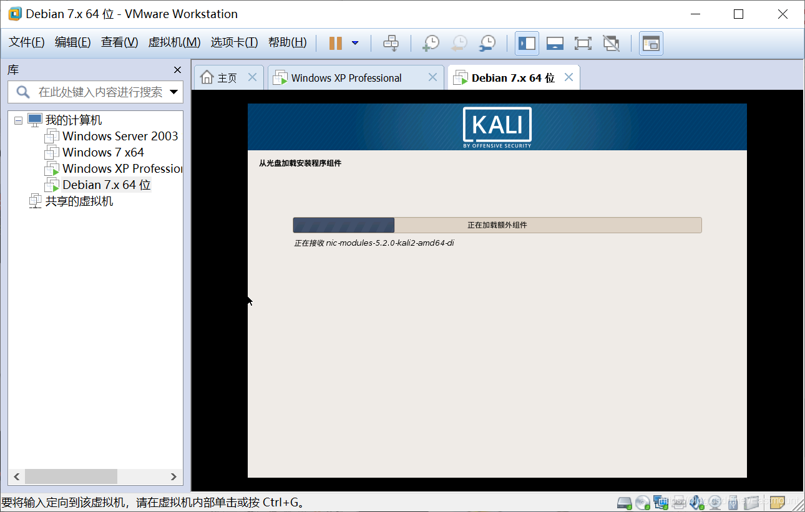Toggle the thumbnail bar view
Viewport: 805px width, 512px height.
coord(555,43)
